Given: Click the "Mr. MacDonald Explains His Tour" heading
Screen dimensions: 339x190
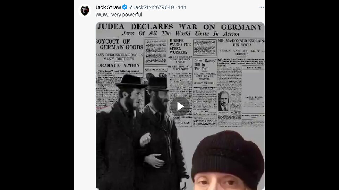Looking at the screenshot, I should (240, 43).
